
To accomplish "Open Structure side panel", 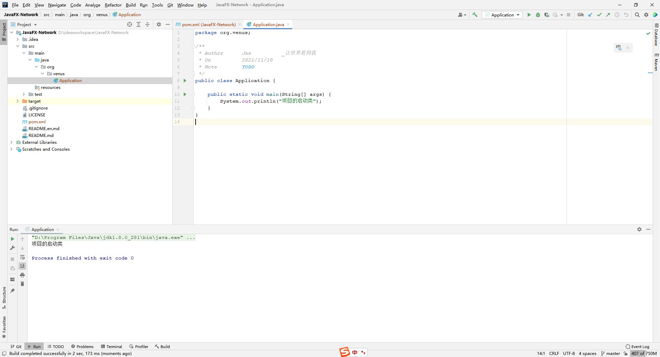I will tap(4, 297).
